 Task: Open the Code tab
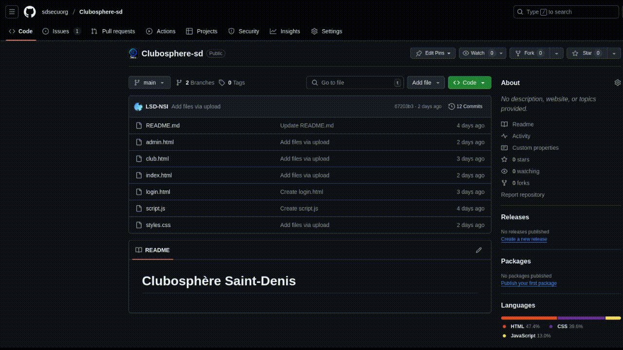point(21,31)
